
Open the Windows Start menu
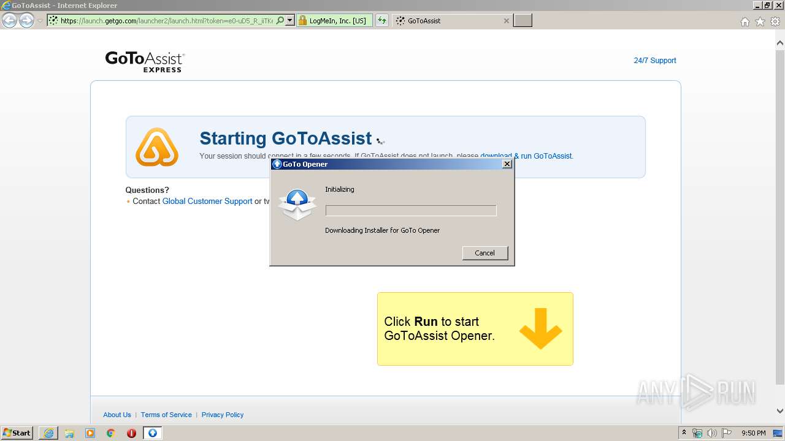tap(17, 432)
